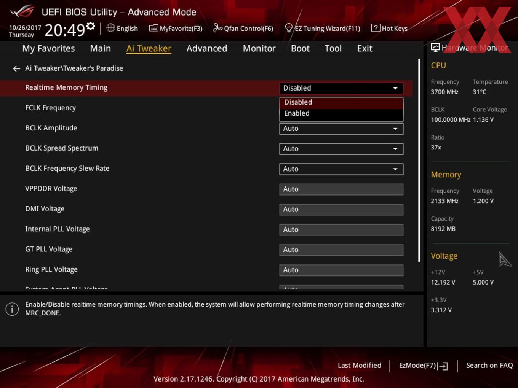Click the memory frequency 2133 MHz

coord(444,201)
